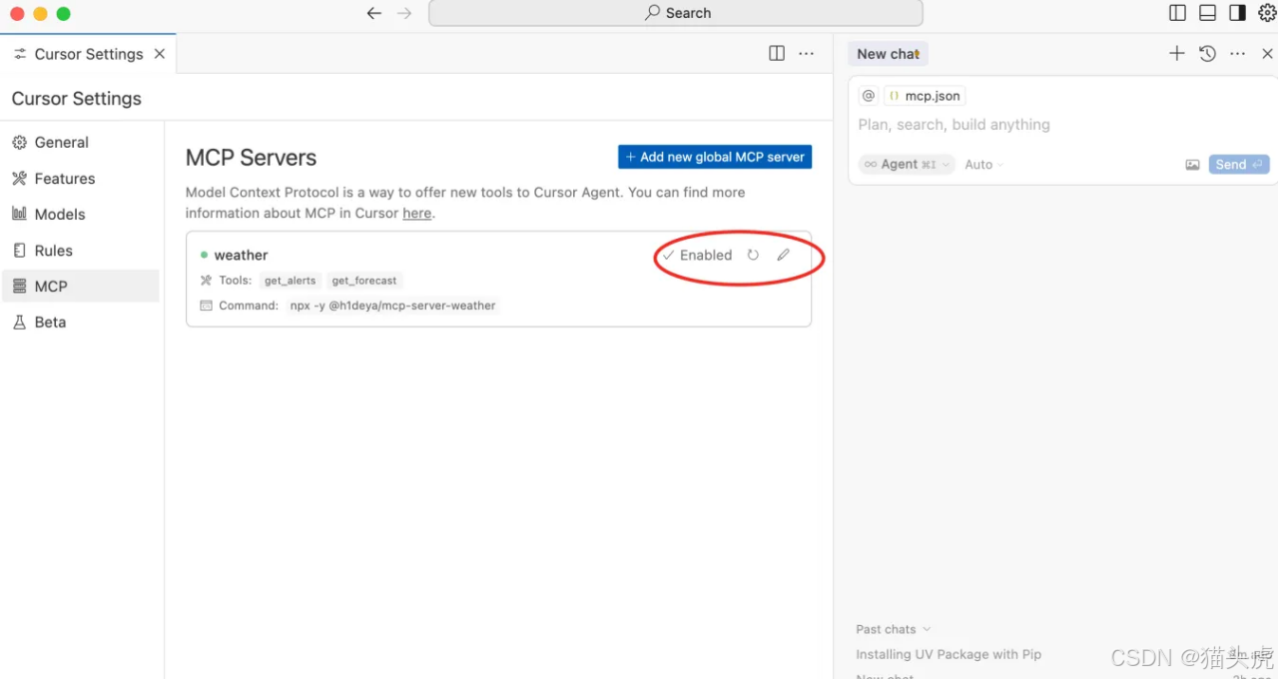Select the New chat tab
The height and width of the screenshot is (679, 1278).
888,54
